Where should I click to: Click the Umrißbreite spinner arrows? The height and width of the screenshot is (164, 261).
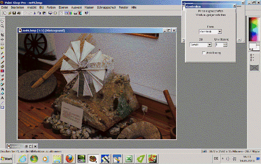pyautogui.click(x=225, y=45)
